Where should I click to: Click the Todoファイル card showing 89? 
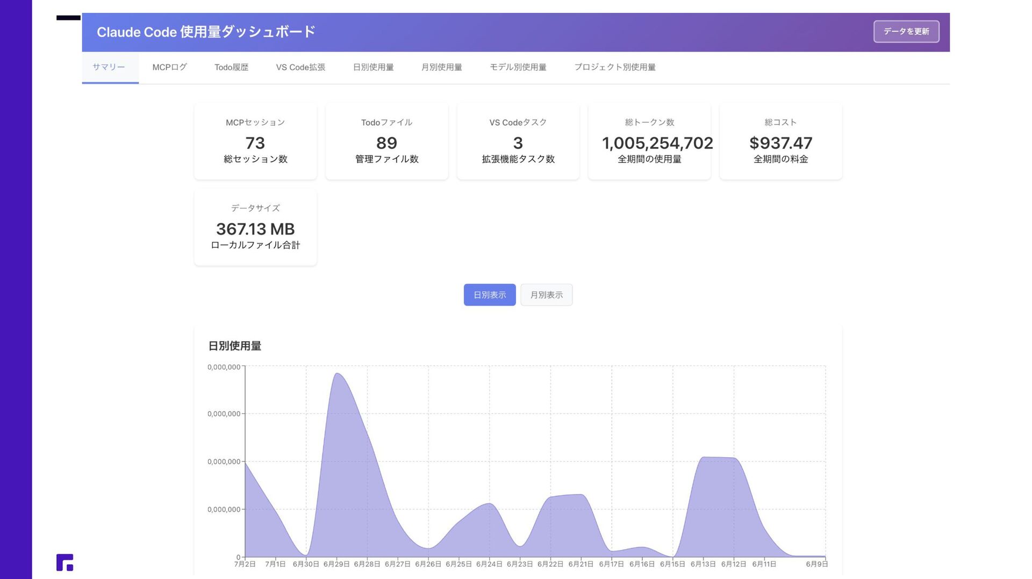[x=386, y=141]
